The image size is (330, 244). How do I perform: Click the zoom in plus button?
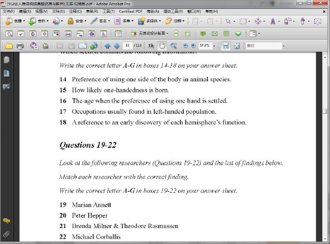coord(194,46)
